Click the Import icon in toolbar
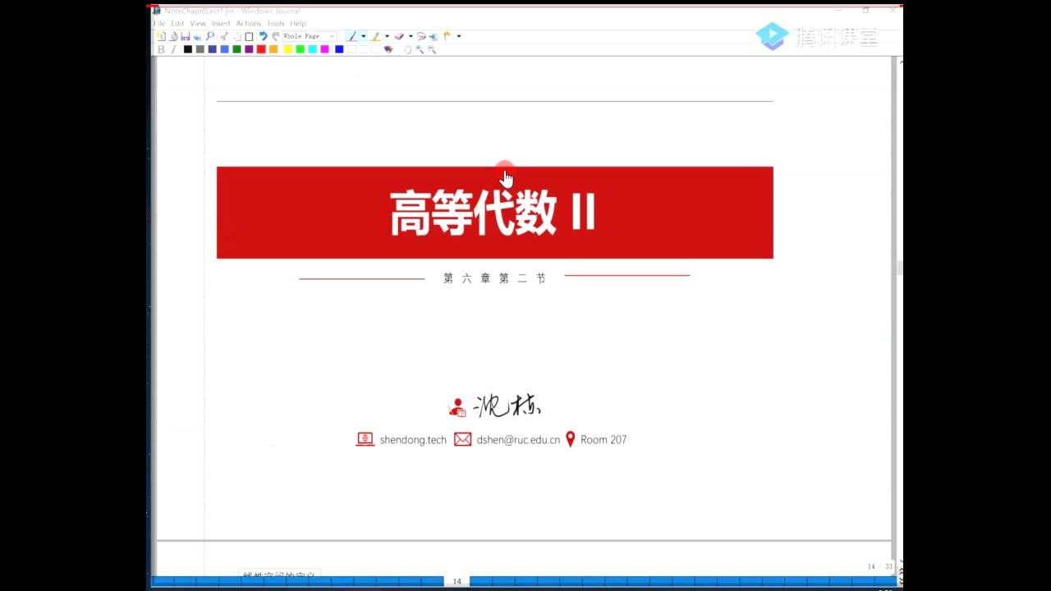Screen dimensions: 1051x591 coord(173,36)
